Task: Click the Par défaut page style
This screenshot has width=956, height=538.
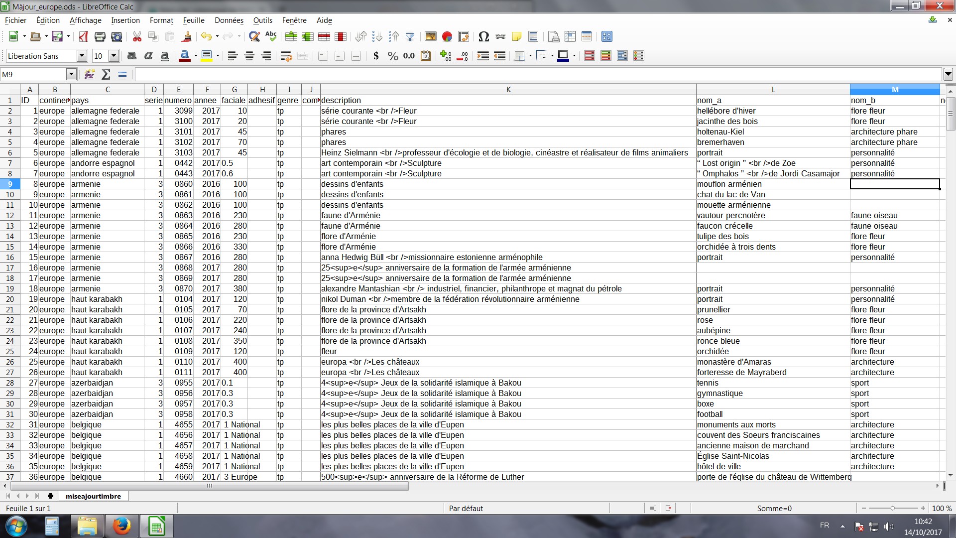Action: 466,509
